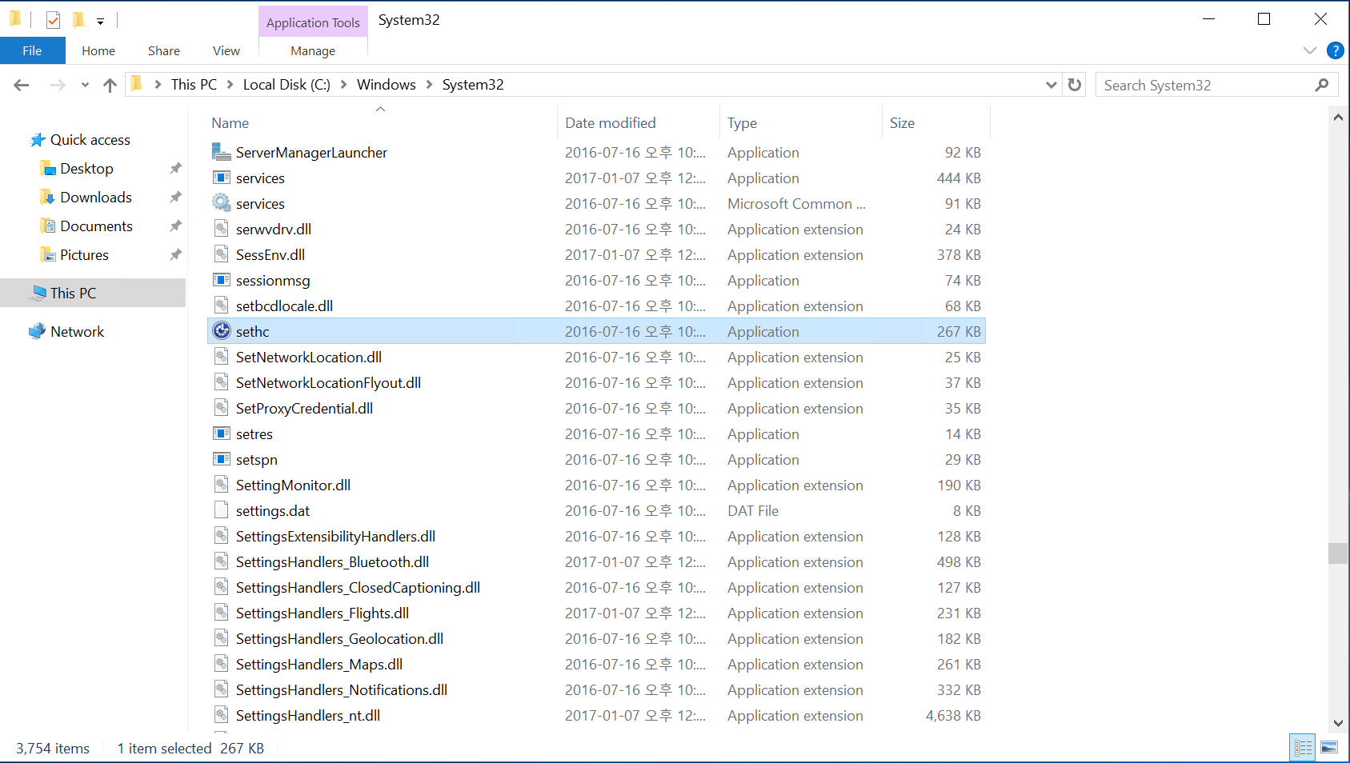1350x763 pixels.
Task: Click the New folder icon in title bar
Action: (x=78, y=20)
